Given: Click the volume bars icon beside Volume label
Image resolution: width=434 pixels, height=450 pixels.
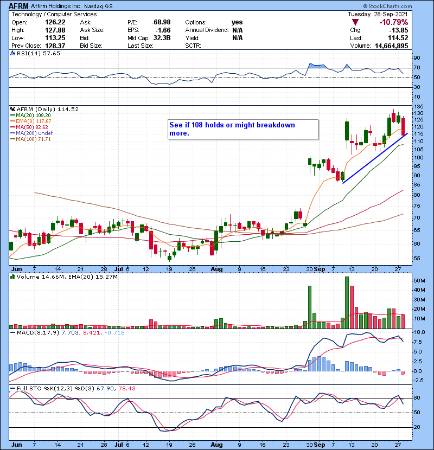Looking at the screenshot, I should (12, 277).
